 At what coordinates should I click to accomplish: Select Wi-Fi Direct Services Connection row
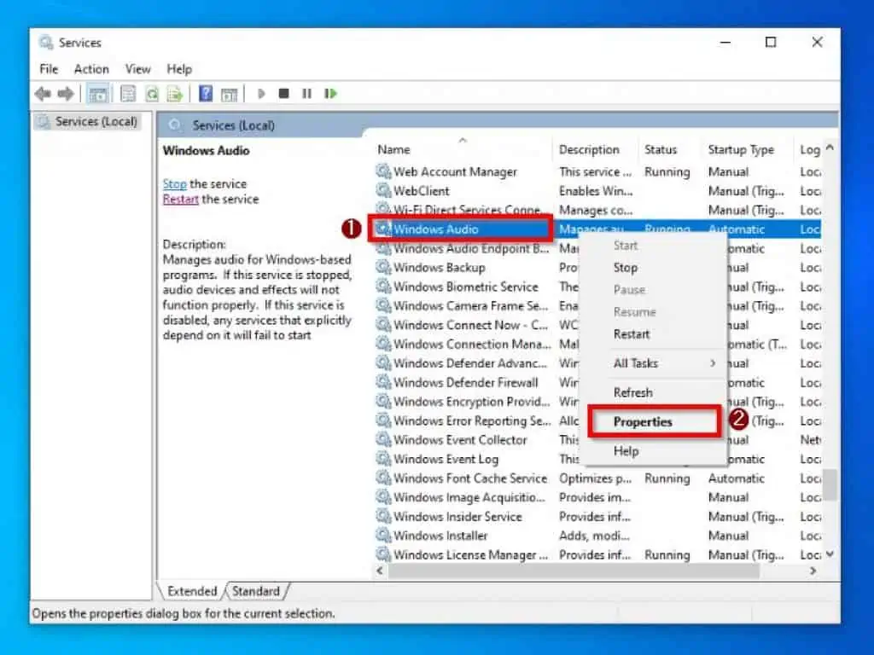[x=597, y=210]
